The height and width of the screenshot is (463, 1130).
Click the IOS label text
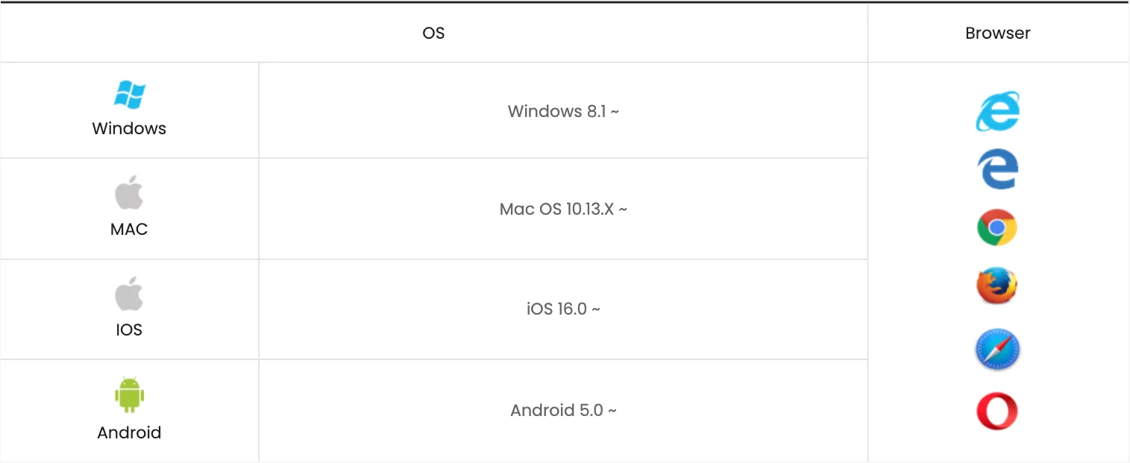pos(129,330)
